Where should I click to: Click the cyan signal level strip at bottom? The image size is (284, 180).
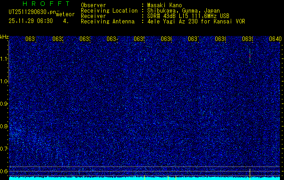tap(145, 178)
